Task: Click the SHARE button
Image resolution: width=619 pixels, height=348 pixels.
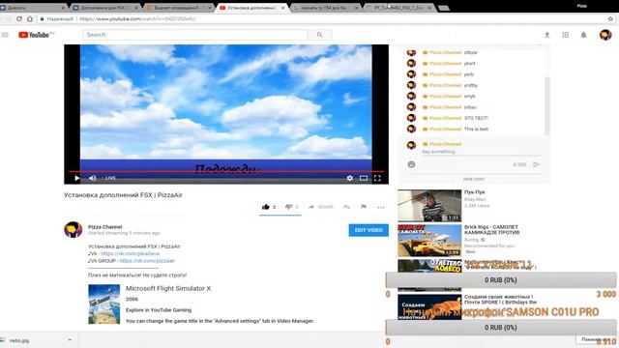Action: click(x=320, y=207)
